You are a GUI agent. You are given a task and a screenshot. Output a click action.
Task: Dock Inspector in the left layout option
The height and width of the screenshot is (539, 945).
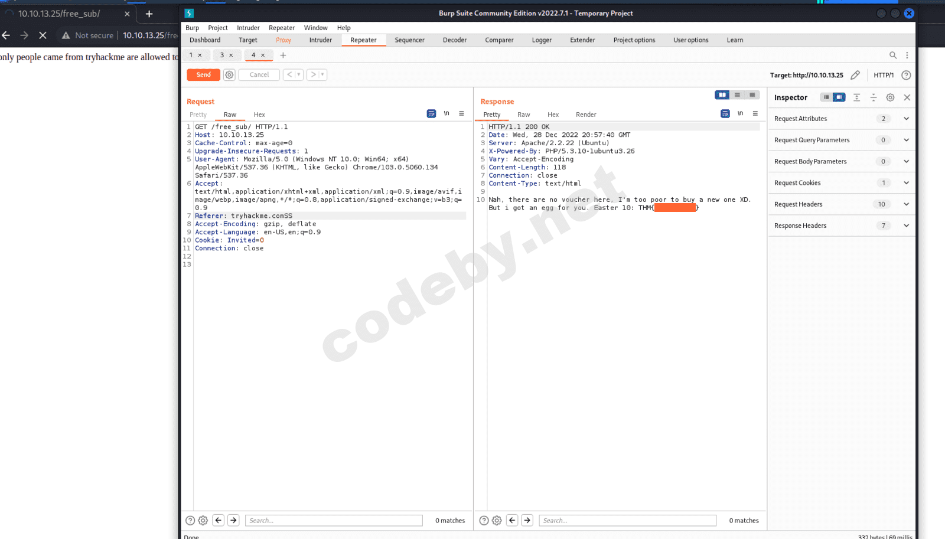[826, 97]
